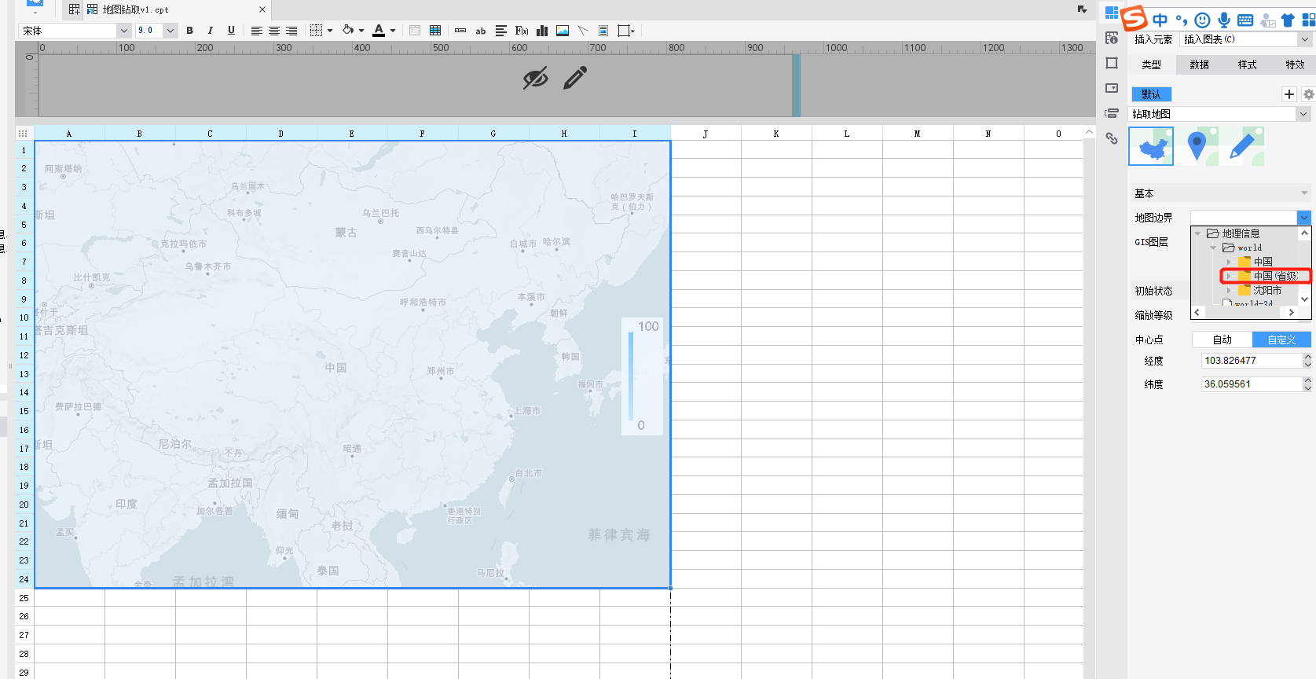
Task: Set center point to 自动
Action: (1222, 339)
